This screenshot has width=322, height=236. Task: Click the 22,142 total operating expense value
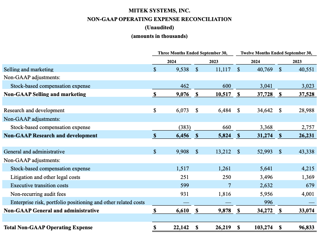coord(180,227)
